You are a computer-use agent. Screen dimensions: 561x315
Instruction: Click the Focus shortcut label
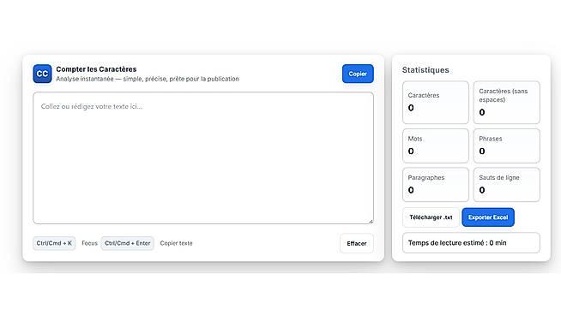[89, 243]
